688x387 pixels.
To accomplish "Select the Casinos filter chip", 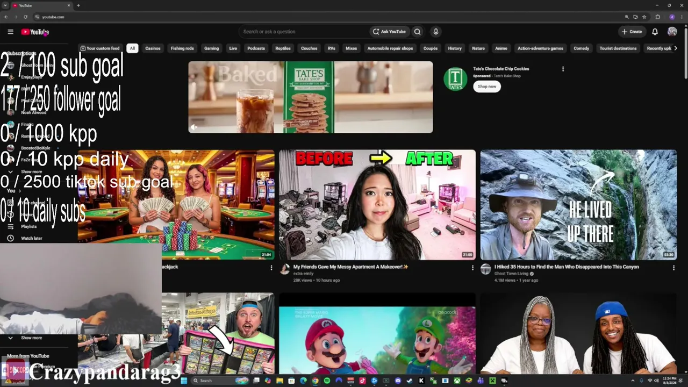I will point(153,48).
